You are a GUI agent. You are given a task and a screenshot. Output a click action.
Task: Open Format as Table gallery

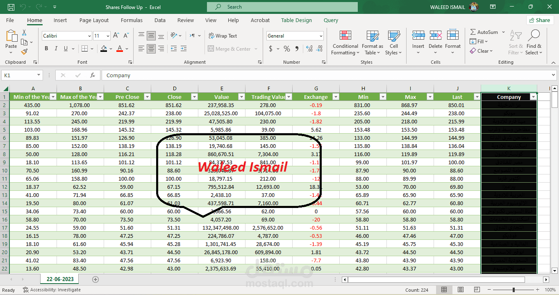coord(373,42)
